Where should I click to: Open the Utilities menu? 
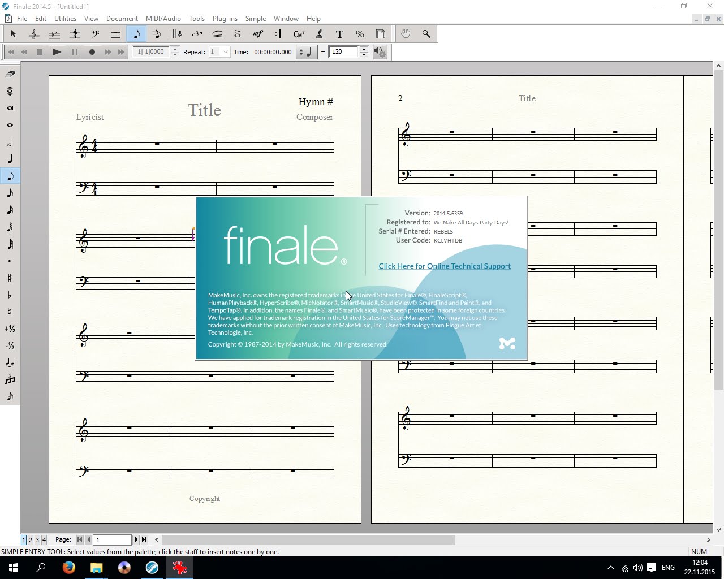point(65,19)
